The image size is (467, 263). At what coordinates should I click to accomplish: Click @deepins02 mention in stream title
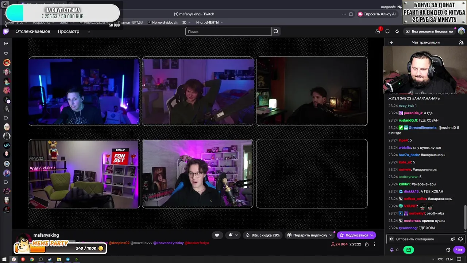[119, 243]
